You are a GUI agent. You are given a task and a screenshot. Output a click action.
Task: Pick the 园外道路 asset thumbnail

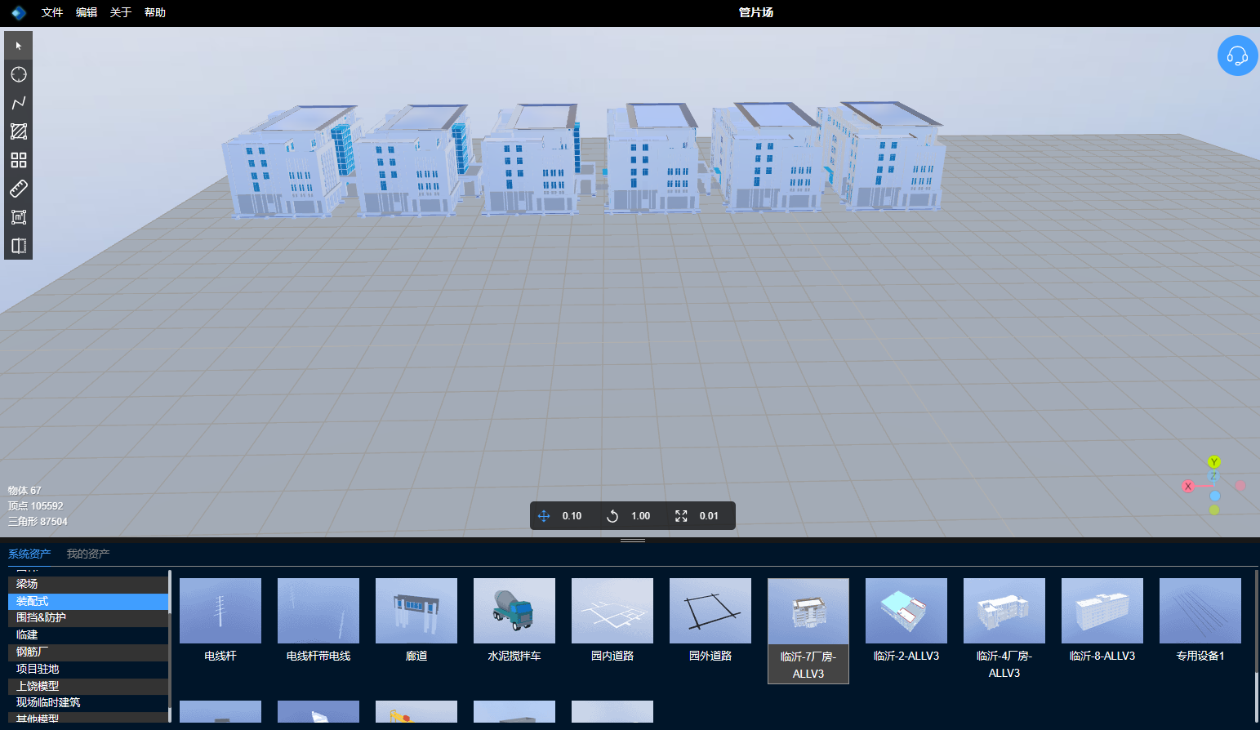tap(710, 611)
